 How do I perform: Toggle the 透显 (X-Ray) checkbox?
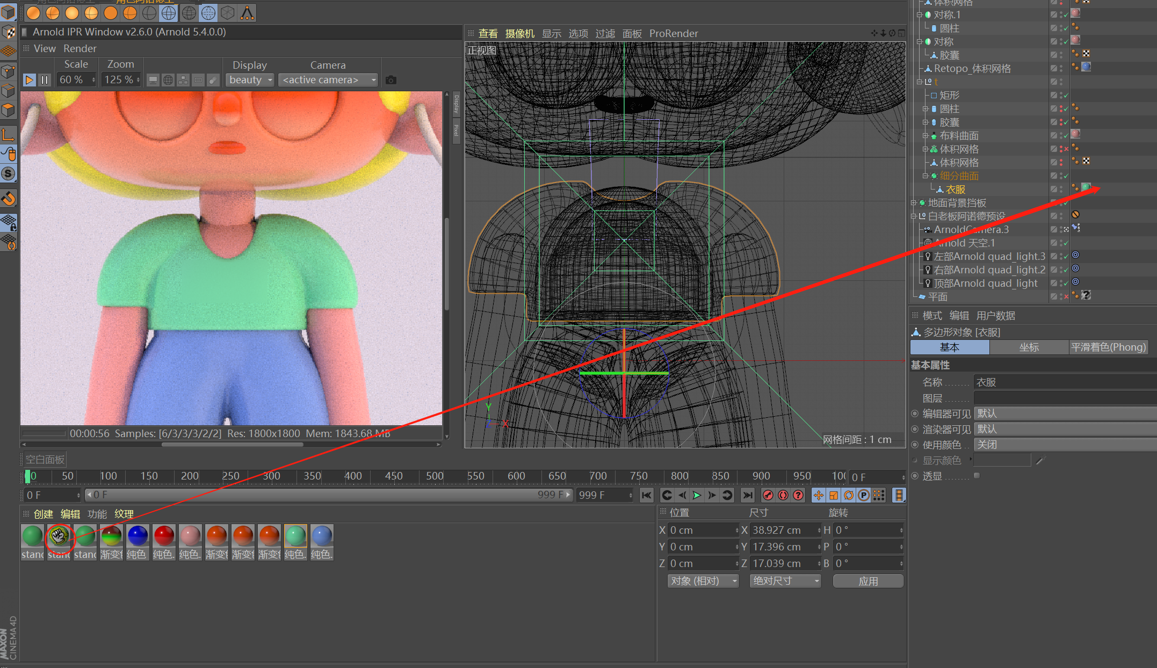coord(977,476)
